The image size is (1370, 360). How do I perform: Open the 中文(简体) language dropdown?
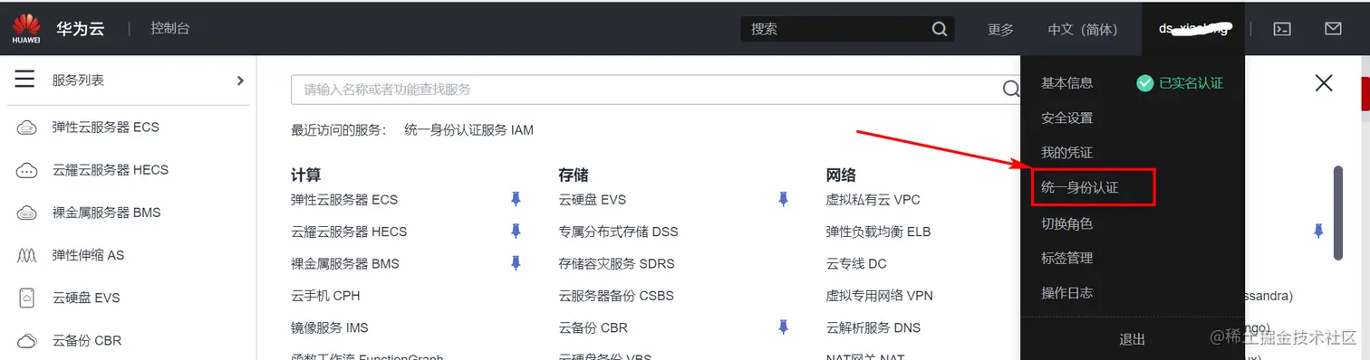pos(1083,29)
